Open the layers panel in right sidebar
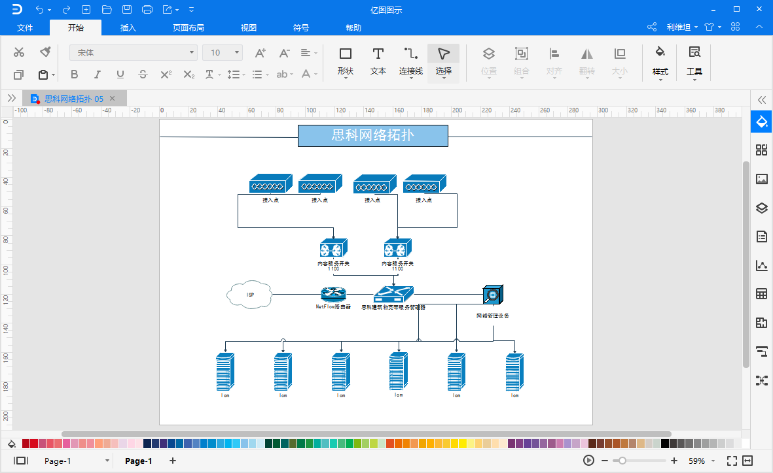 click(x=762, y=208)
